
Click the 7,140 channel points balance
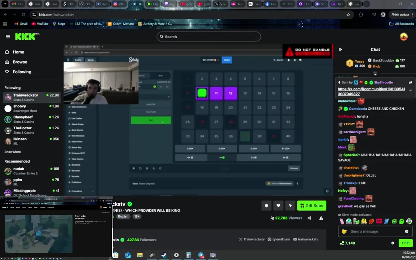coord(347,243)
